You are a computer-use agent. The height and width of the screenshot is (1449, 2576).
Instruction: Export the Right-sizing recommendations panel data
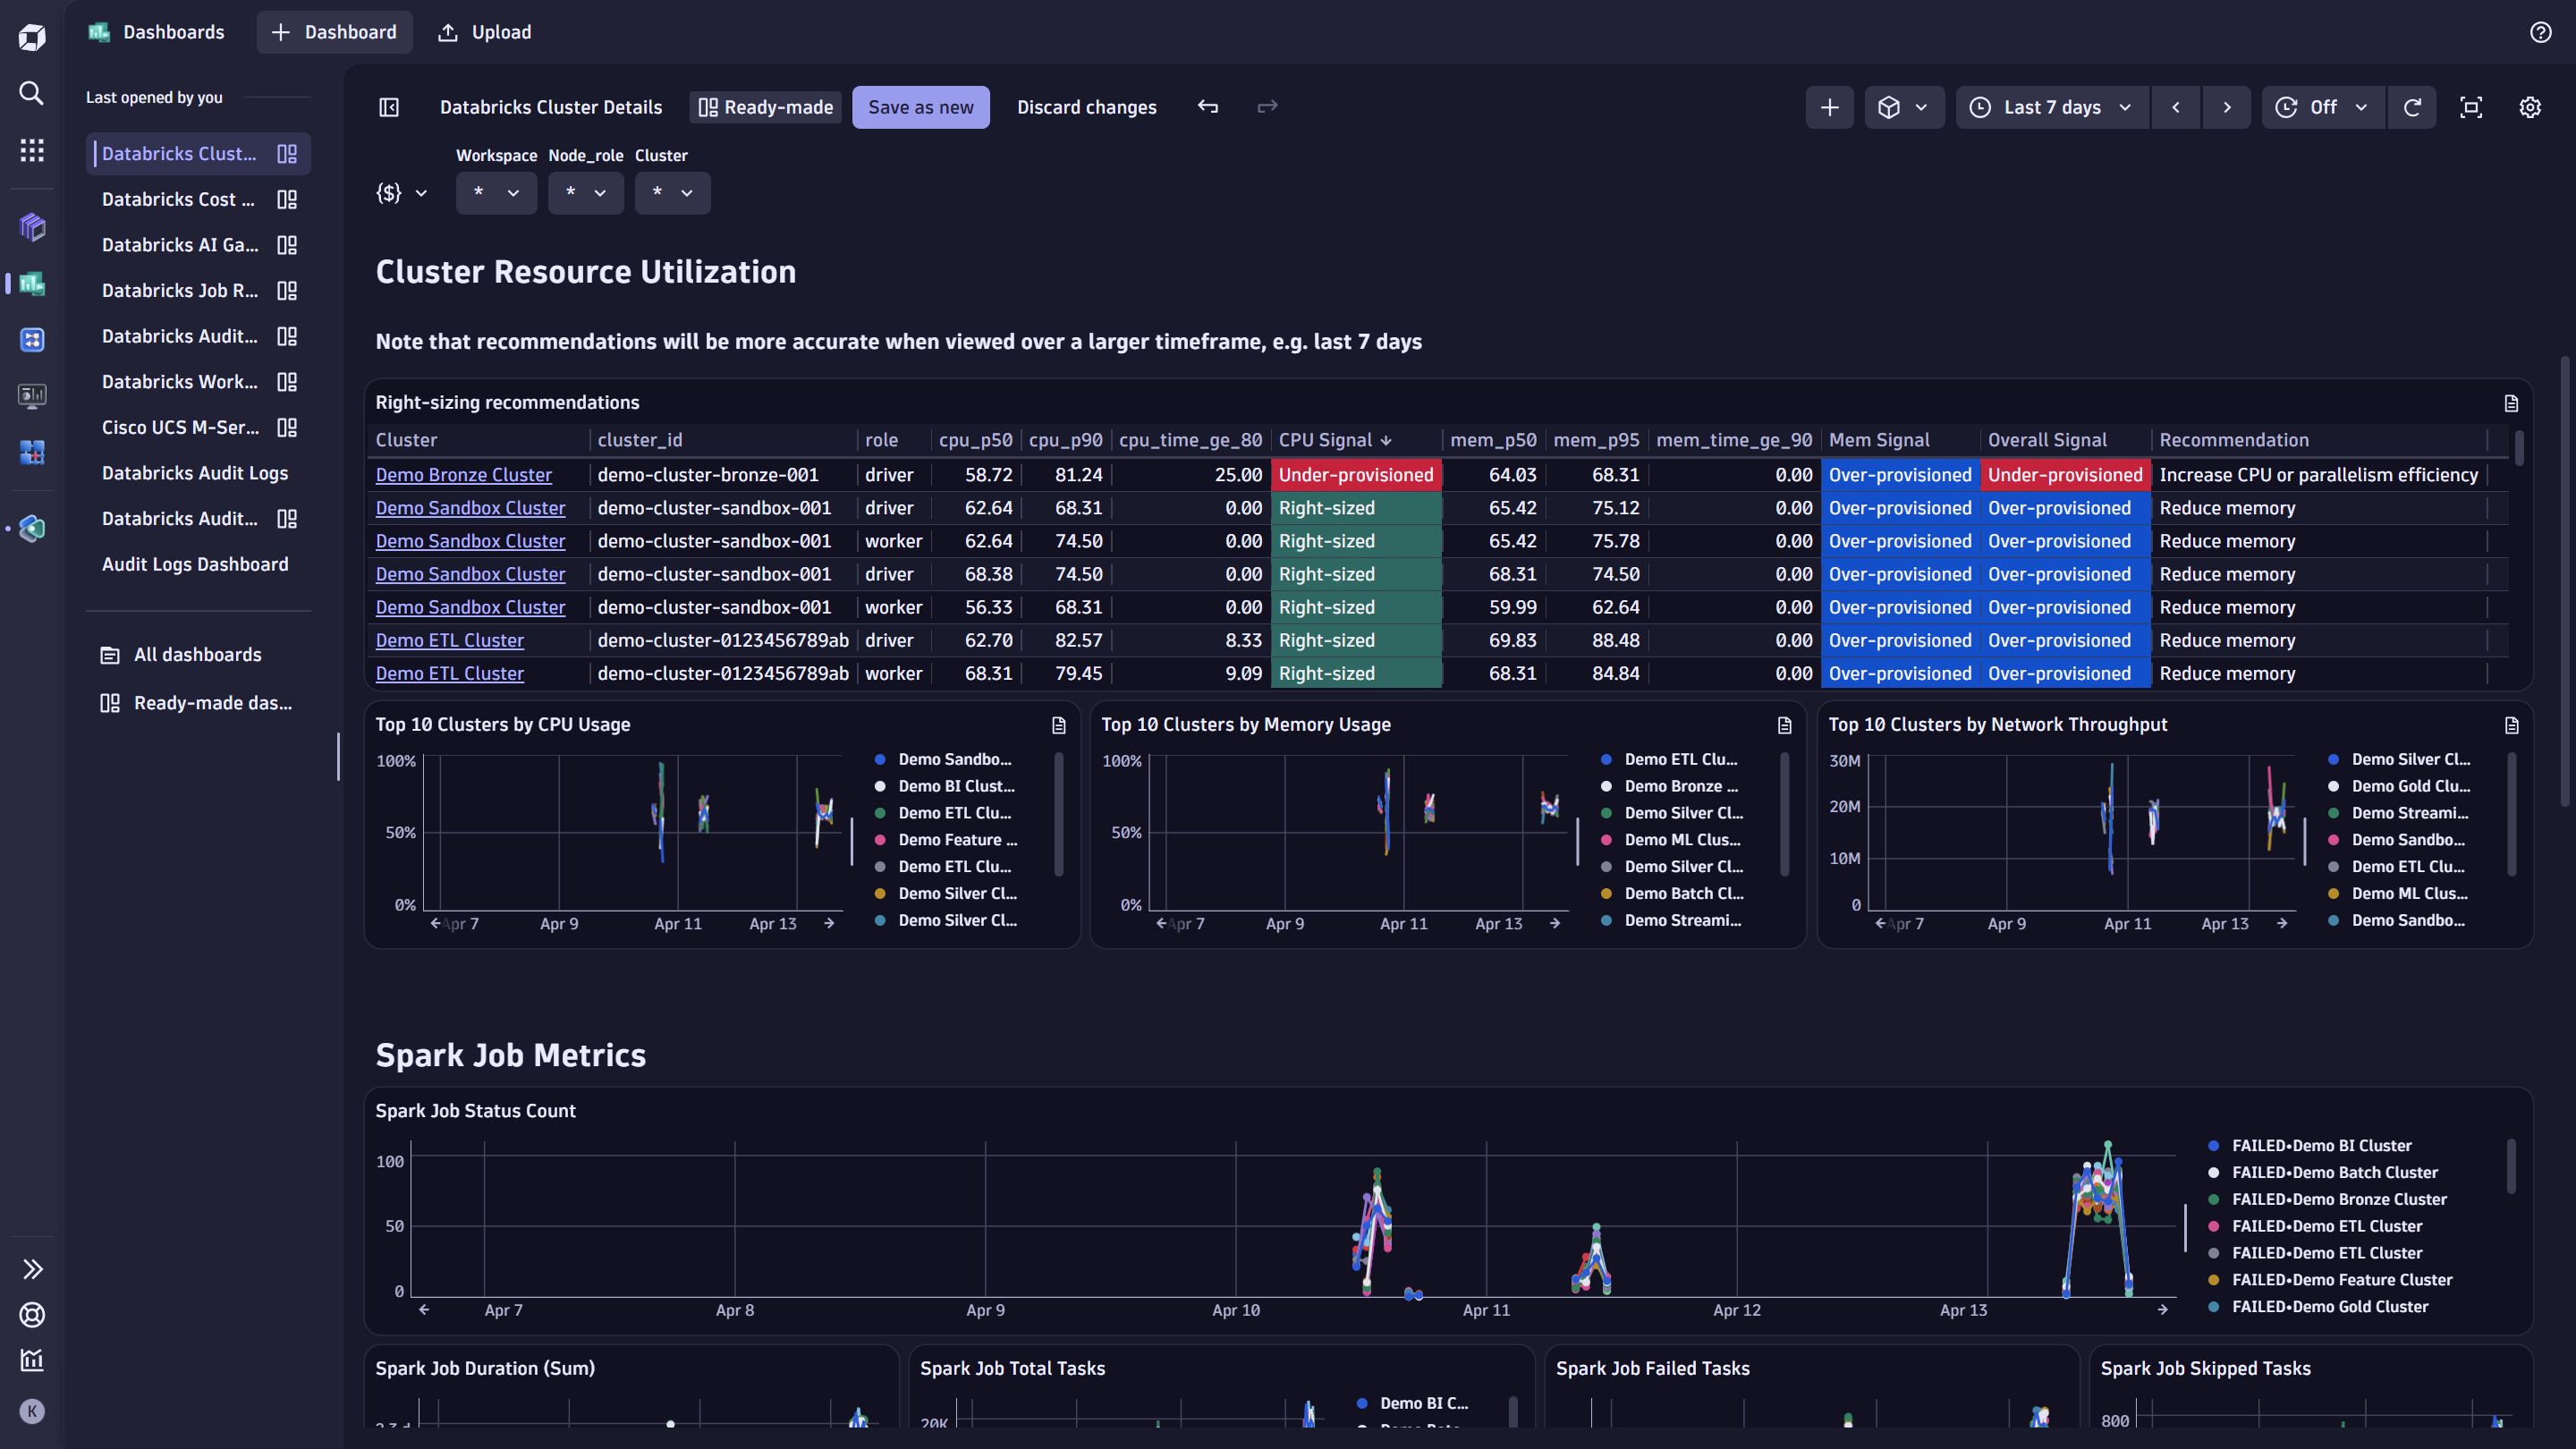[2511, 403]
